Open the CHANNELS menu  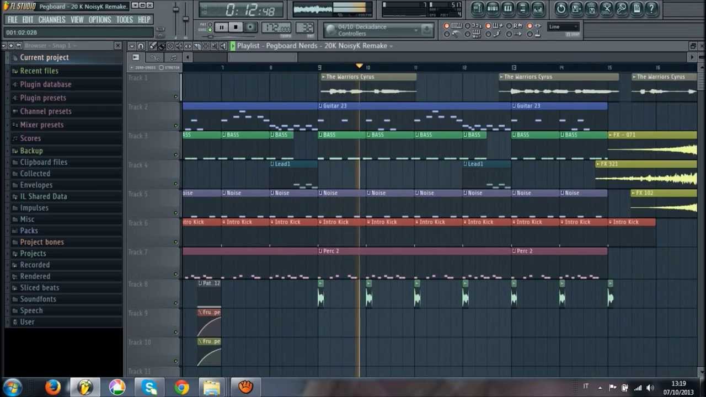click(x=52, y=19)
